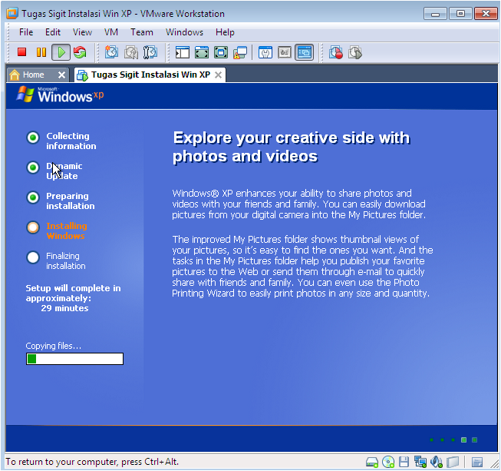The height and width of the screenshot is (471, 501).
Task: Show the Summary view wrench window icon
Action: click(265, 52)
